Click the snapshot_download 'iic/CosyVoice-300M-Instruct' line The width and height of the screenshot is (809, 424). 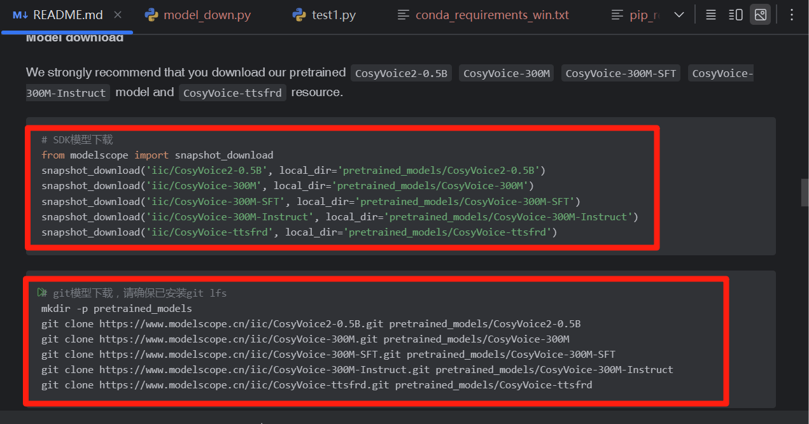(x=340, y=216)
